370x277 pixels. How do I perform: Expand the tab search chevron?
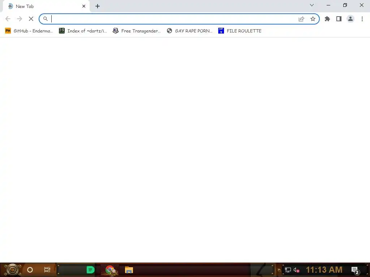point(312,5)
